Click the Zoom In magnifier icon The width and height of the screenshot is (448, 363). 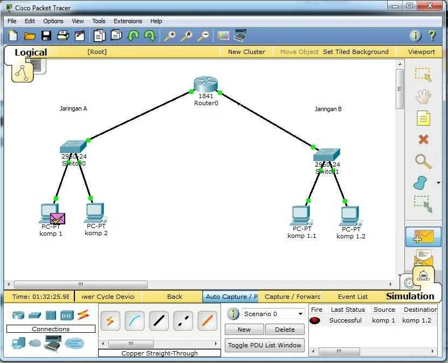pos(170,36)
